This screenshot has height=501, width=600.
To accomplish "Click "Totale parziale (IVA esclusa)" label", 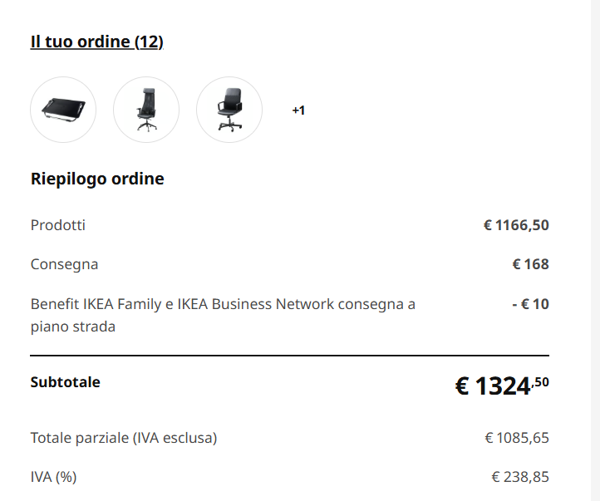I will (124, 438).
